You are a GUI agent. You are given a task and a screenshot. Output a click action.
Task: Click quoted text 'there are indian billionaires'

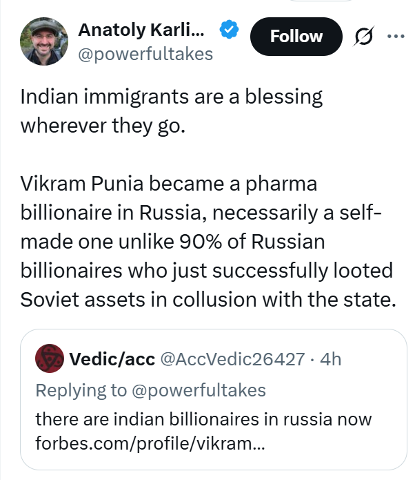[x=203, y=419]
